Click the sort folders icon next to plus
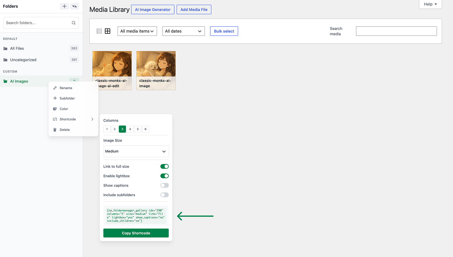The image size is (453, 257). pyautogui.click(x=75, y=6)
